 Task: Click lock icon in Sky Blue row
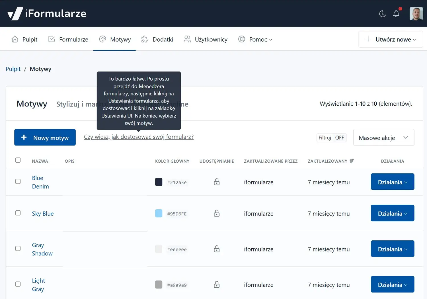(217, 213)
